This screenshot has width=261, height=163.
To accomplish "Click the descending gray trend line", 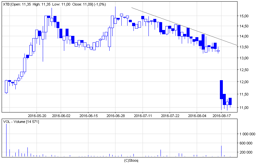I will (184, 26).
